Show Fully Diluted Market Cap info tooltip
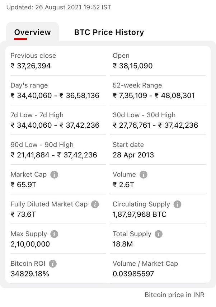Viewport: 216px width, 307px height. click(x=95, y=204)
